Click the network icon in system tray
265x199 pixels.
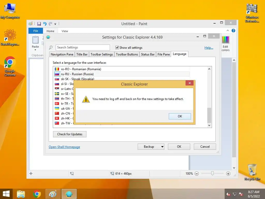pyautogui.click(x=234, y=194)
